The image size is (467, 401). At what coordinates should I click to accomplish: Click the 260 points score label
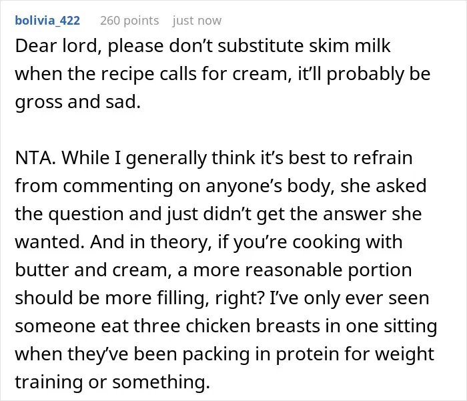(129, 21)
